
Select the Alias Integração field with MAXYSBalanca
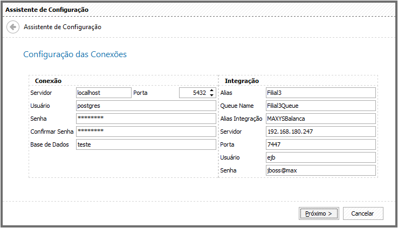pos(321,119)
